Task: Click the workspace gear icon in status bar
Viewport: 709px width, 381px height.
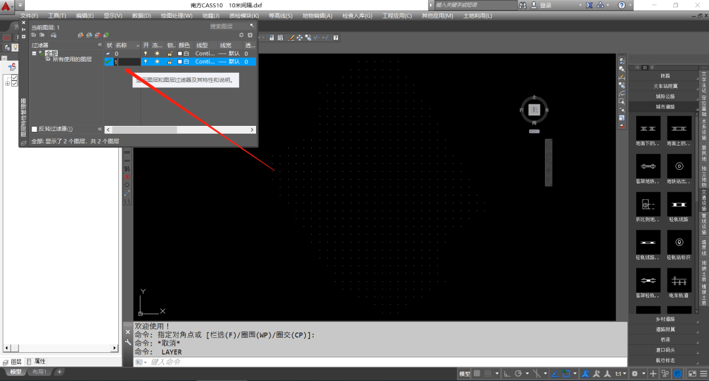Action: (635, 374)
